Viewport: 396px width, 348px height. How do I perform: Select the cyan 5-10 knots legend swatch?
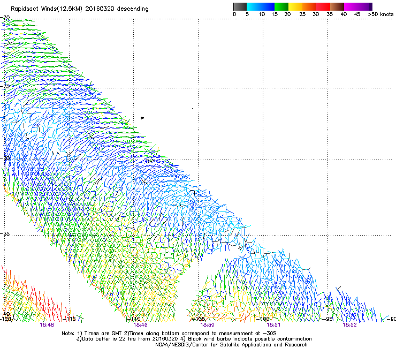tap(254, 6)
